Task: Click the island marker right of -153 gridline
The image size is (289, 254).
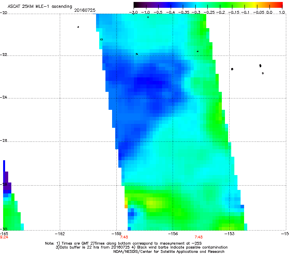Action: pyautogui.click(x=232, y=69)
